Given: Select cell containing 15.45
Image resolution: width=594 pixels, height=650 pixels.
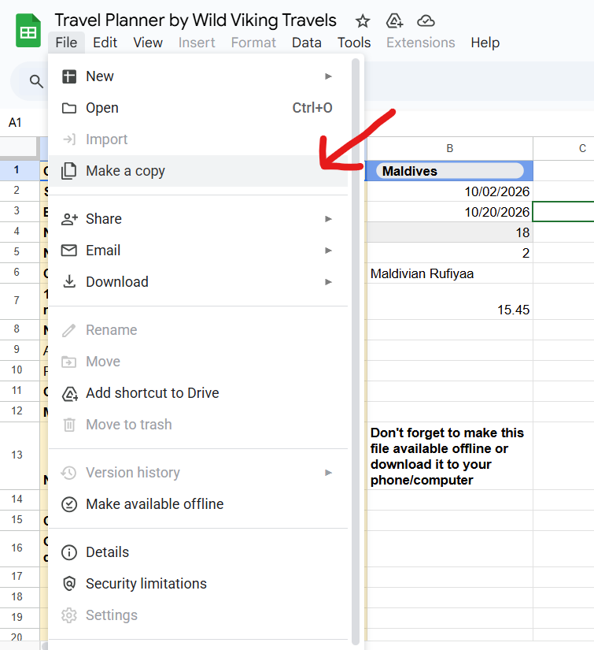Looking at the screenshot, I should [449, 302].
